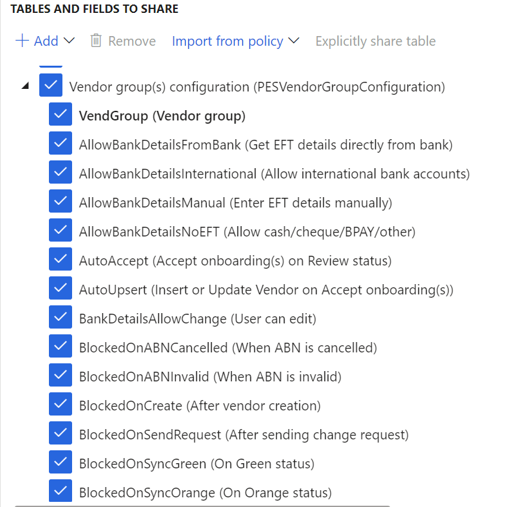Select BlockedOnABNCancelled field label
The image size is (531, 507).
tap(228, 348)
